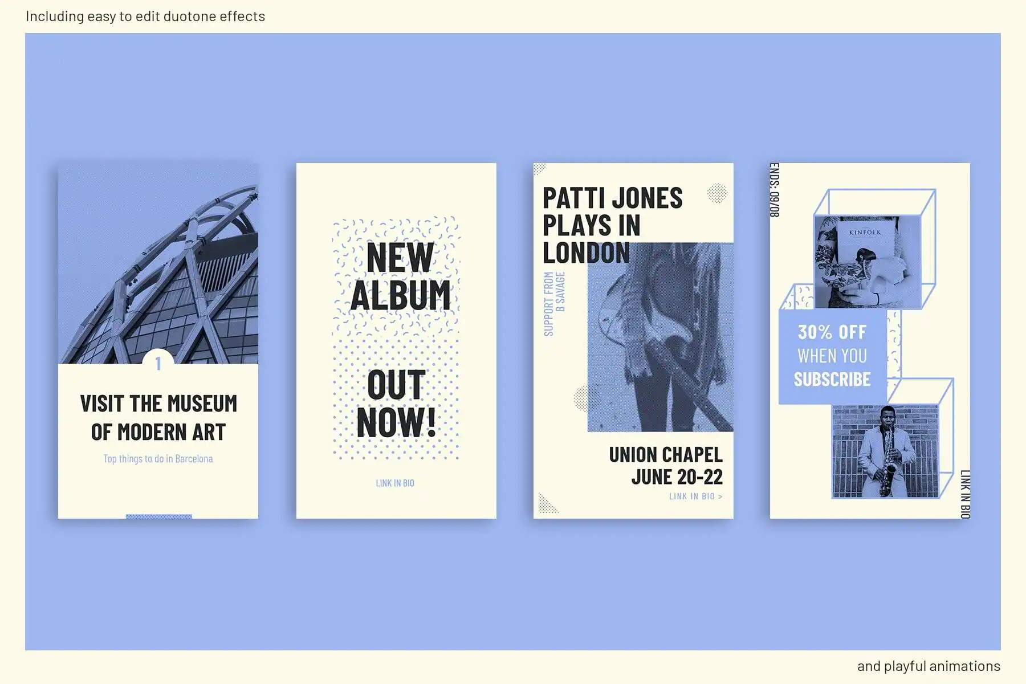Select the 'Top things to do in Barcelona' subtitle

pyautogui.click(x=158, y=459)
